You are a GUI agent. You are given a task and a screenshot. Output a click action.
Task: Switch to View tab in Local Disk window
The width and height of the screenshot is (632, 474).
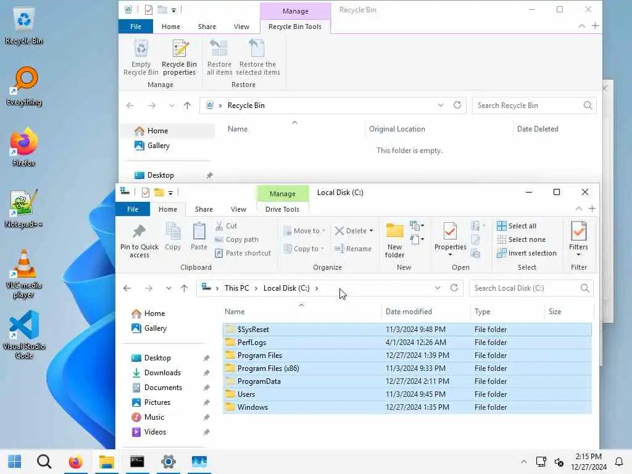[x=238, y=209]
